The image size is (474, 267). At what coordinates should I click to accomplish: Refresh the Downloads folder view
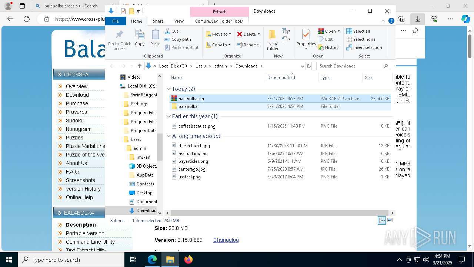(x=309, y=66)
